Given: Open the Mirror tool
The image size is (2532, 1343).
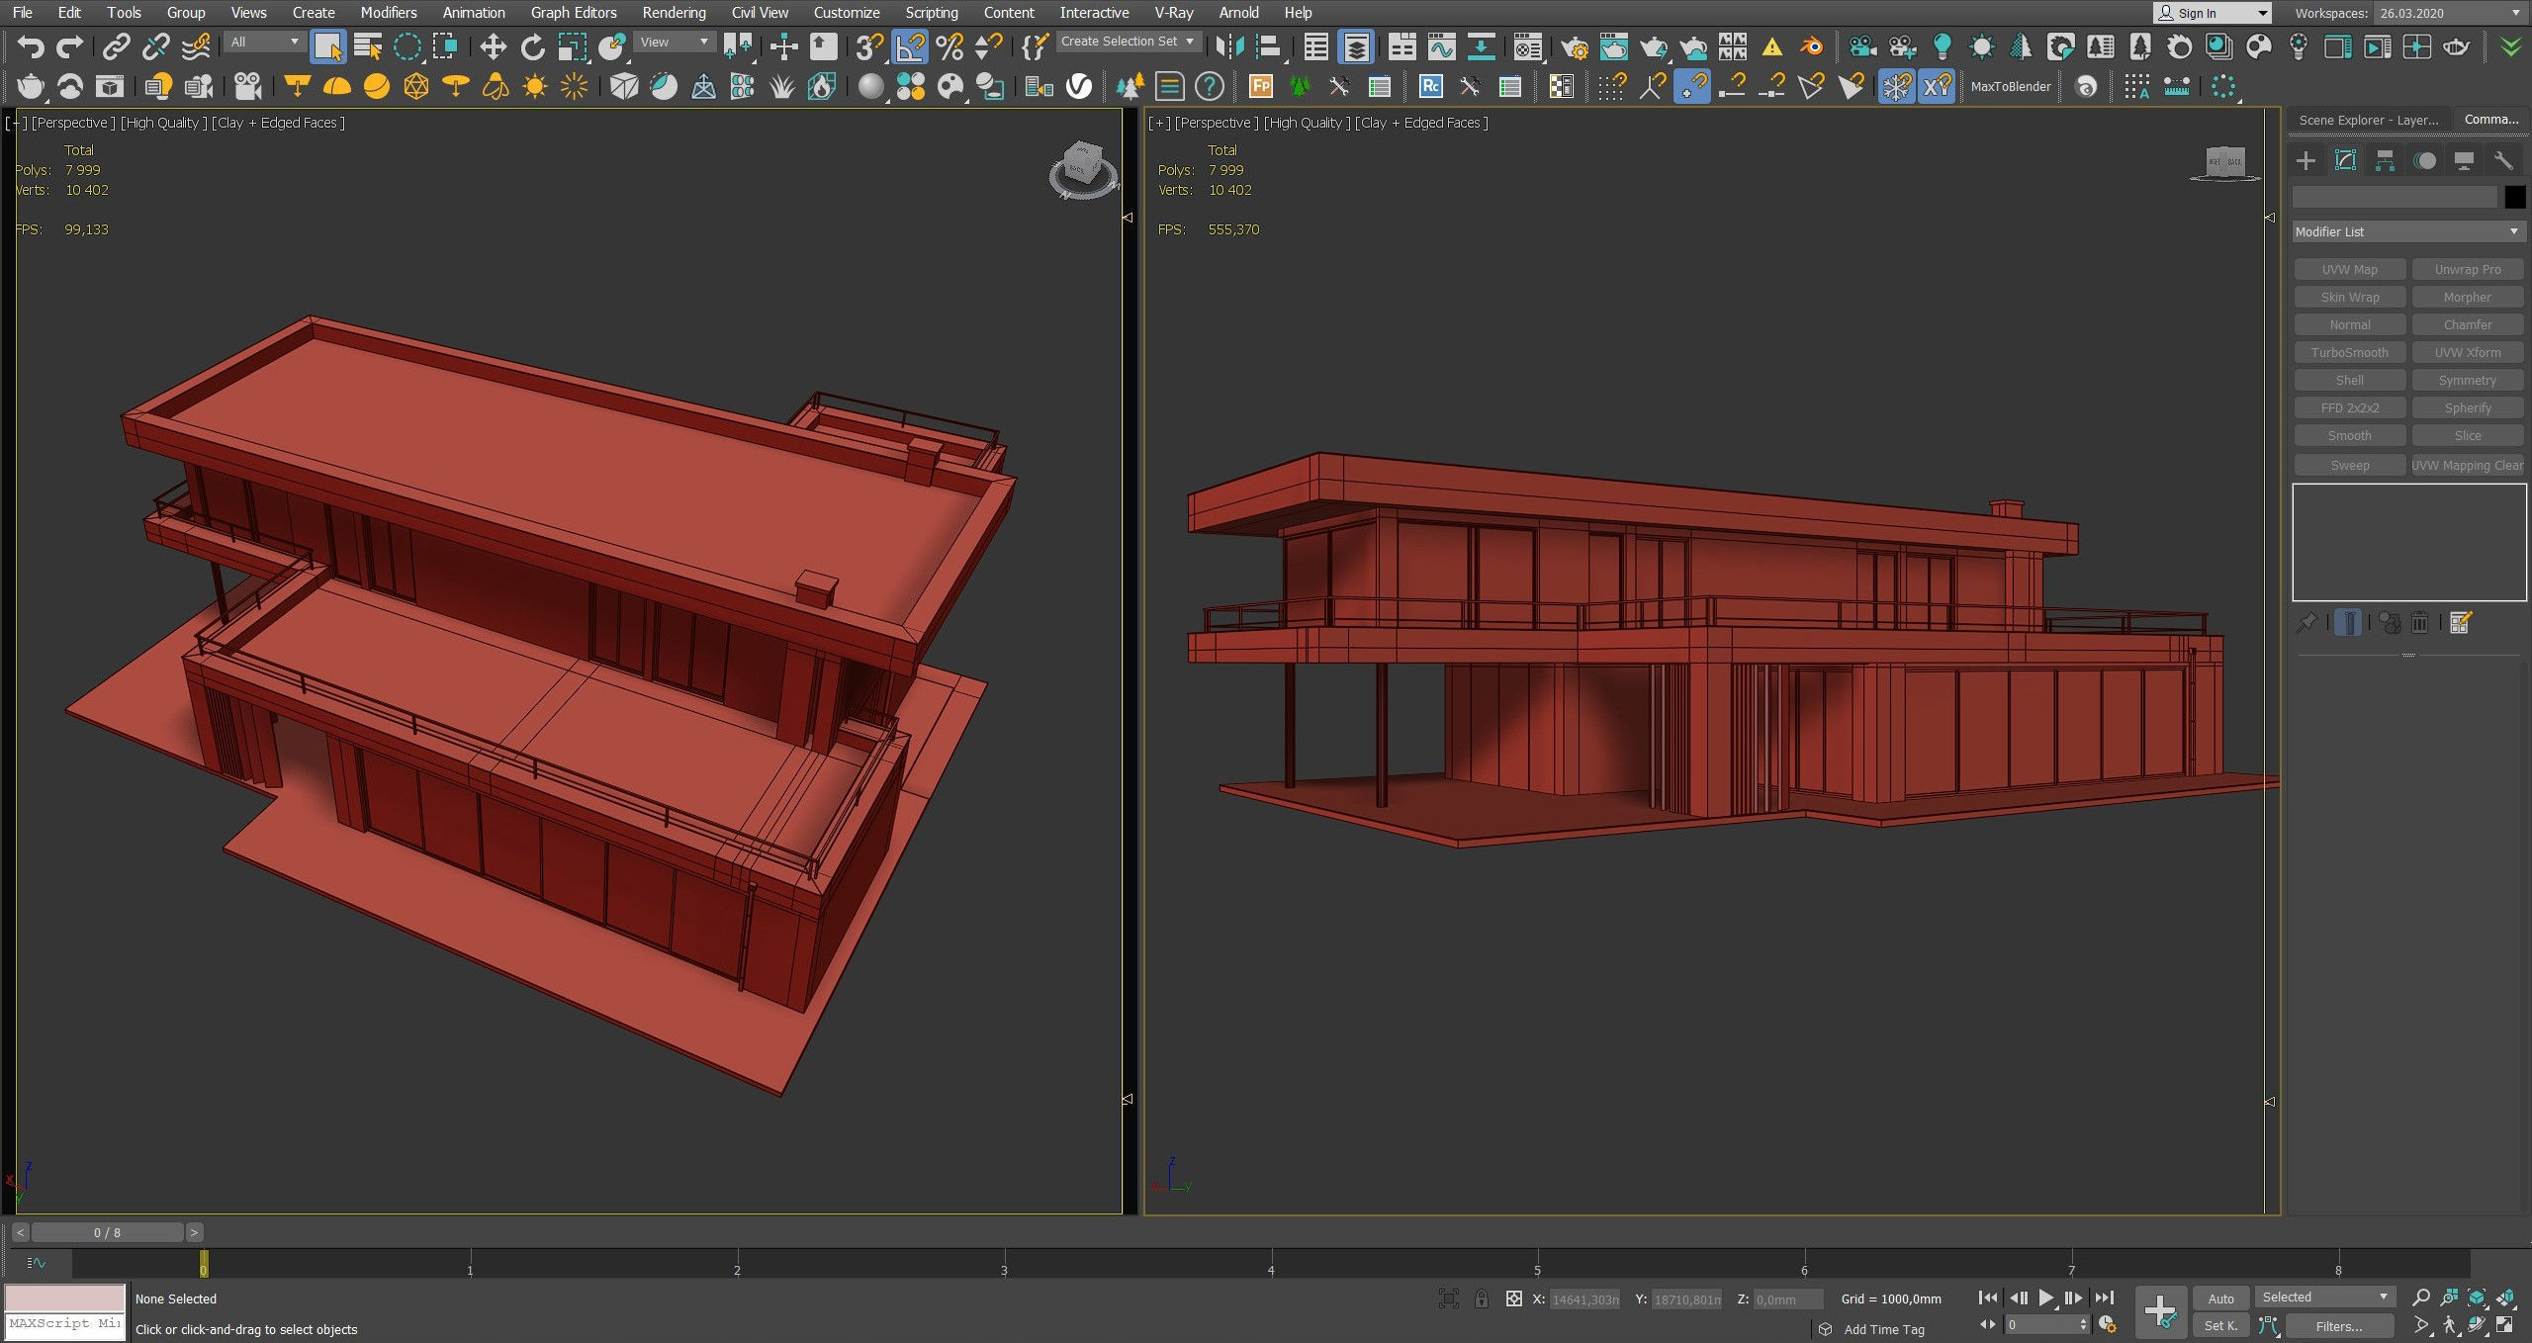Looking at the screenshot, I should pos(1229,46).
